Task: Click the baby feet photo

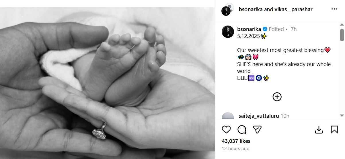Action: click(x=108, y=83)
